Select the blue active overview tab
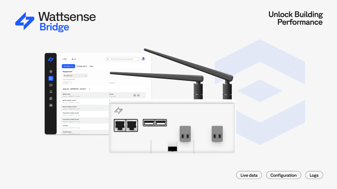The width and height of the screenshot is (337, 189). tap(68, 66)
